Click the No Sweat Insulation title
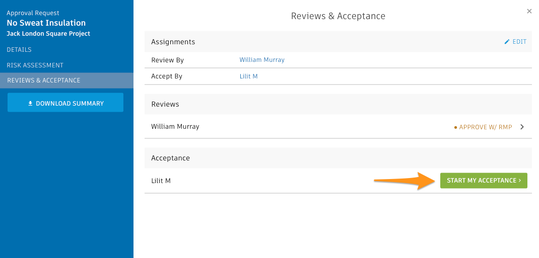Viewport: 539px width, 258px height. [x=46, y=23]
